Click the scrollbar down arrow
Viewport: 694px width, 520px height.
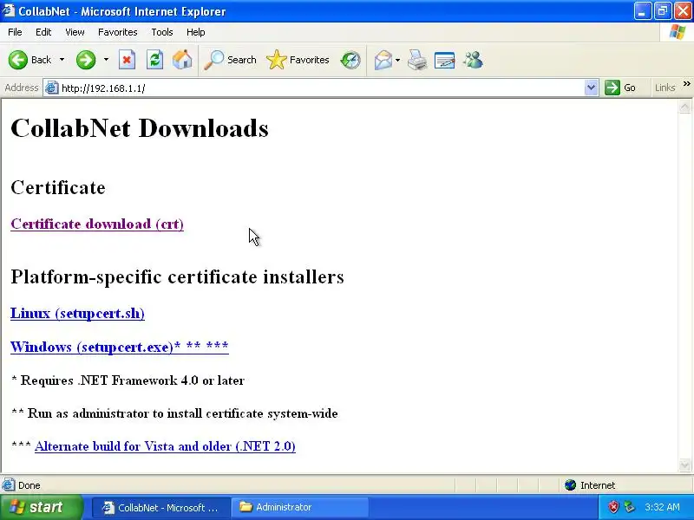[684, 465]
